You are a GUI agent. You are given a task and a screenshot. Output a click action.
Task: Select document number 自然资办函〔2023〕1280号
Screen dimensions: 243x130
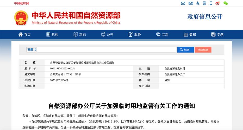tap(65, 74)
